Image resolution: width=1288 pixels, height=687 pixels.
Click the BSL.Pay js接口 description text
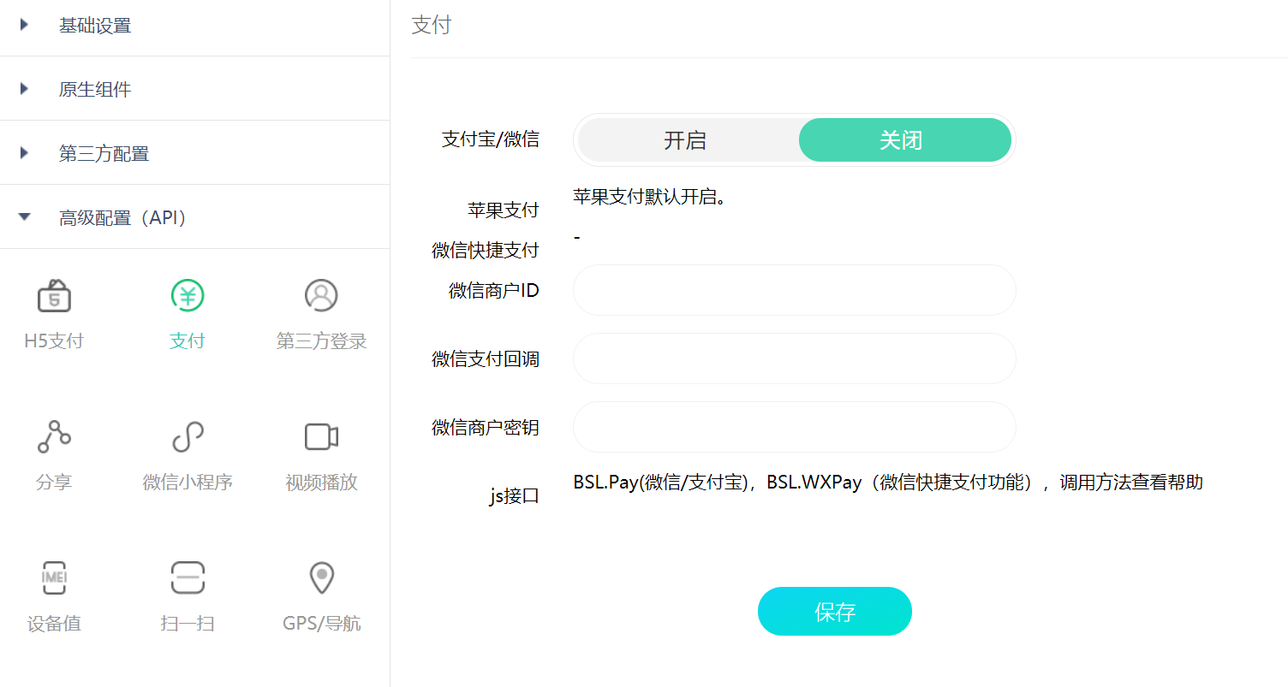(888, 482)
